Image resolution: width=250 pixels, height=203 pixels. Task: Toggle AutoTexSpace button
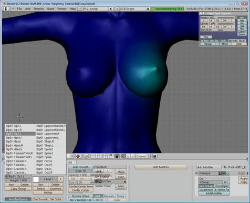click(x=18, y=199)
